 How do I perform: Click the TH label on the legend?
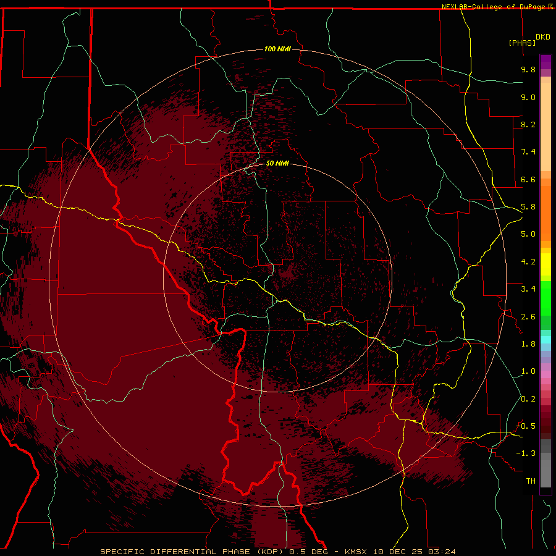[x=531, y=481]
